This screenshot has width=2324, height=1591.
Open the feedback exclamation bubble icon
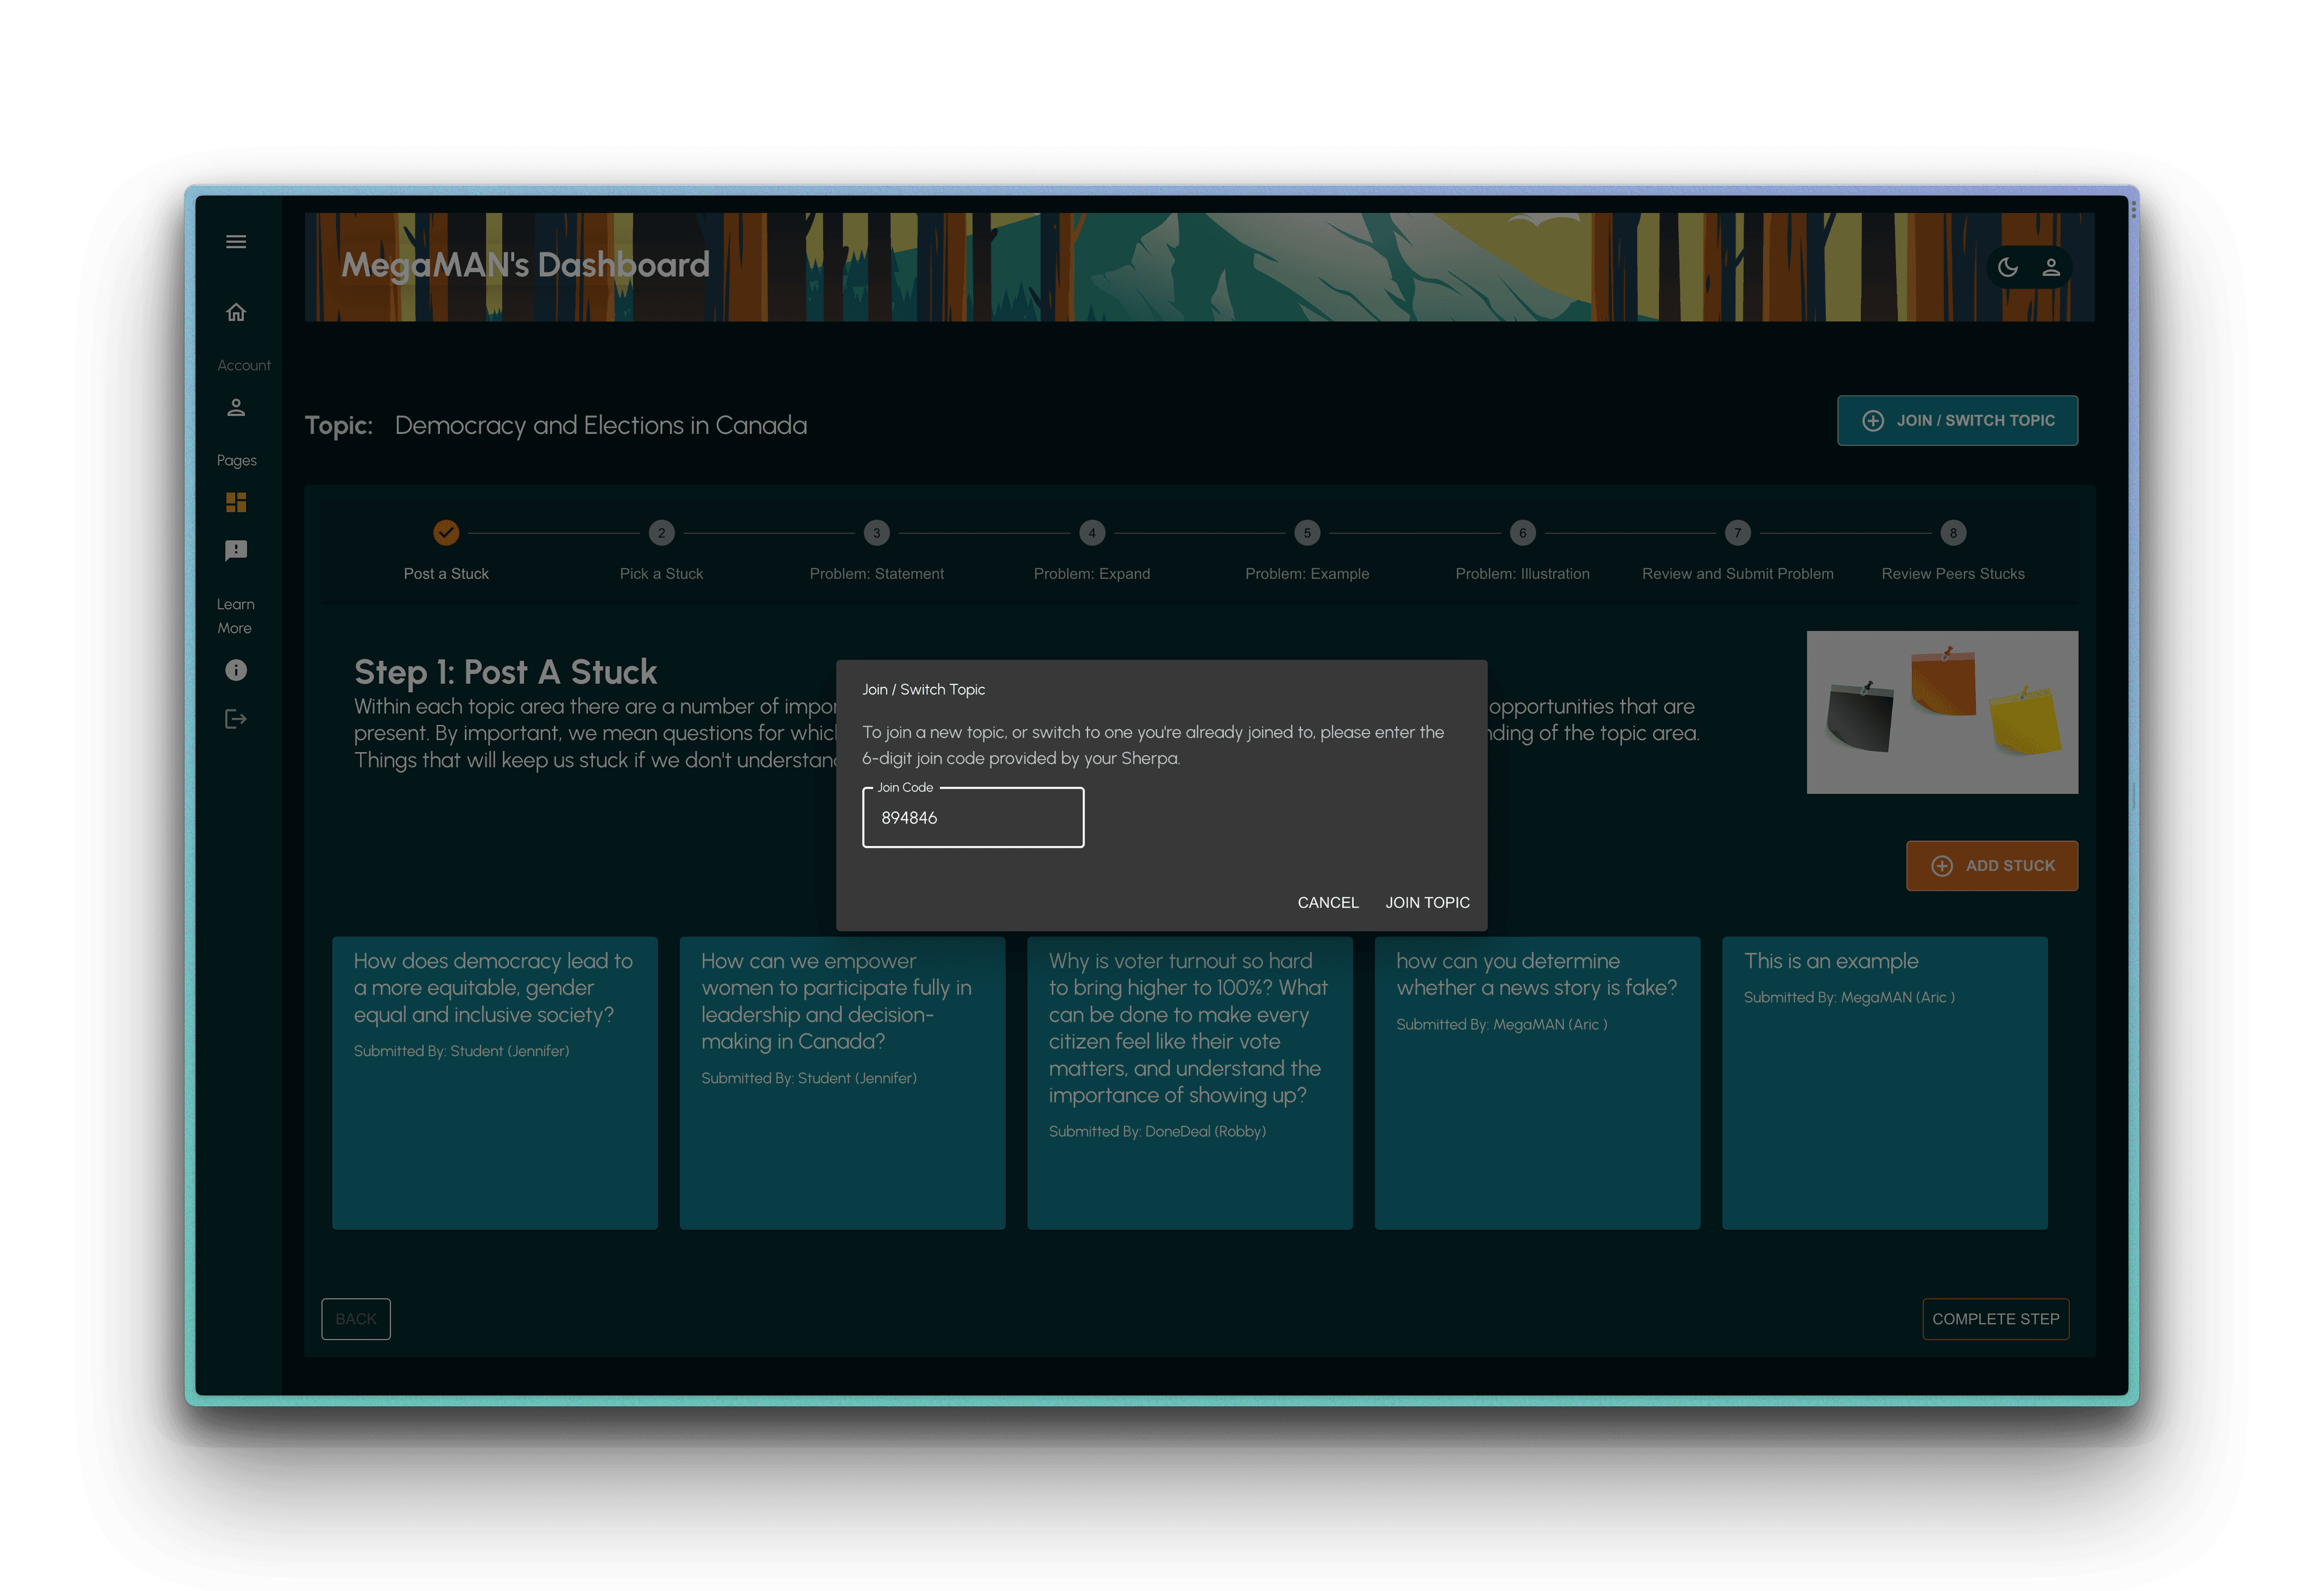tap(236, 551)
